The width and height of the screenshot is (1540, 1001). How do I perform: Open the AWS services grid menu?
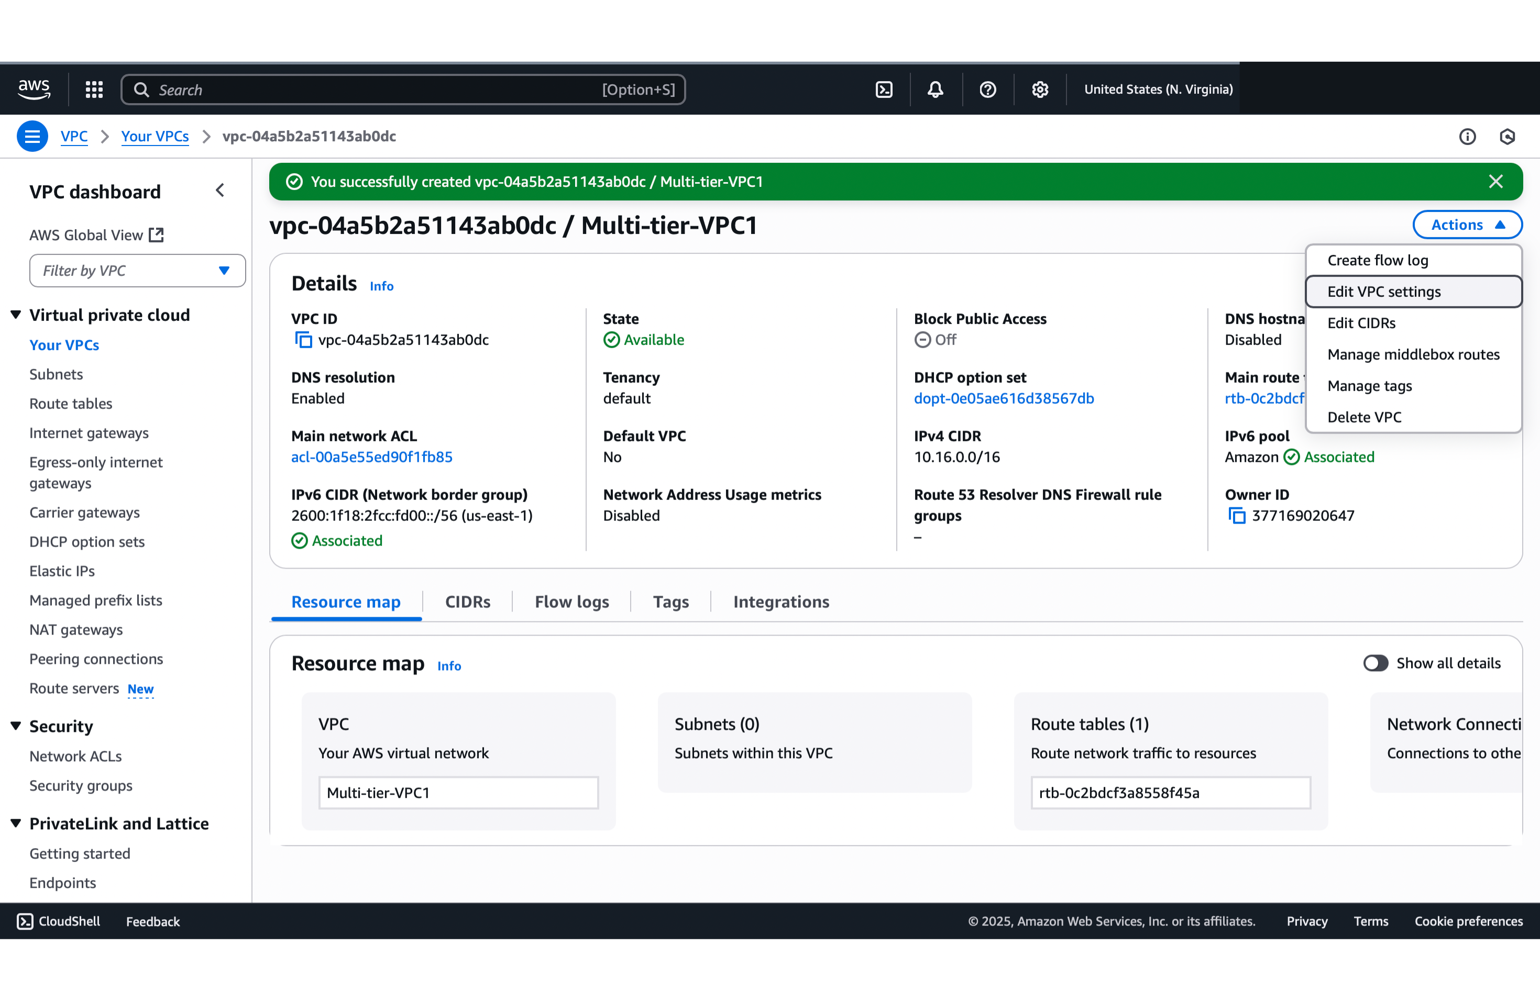pyautogui.click(x=94, y=89)
